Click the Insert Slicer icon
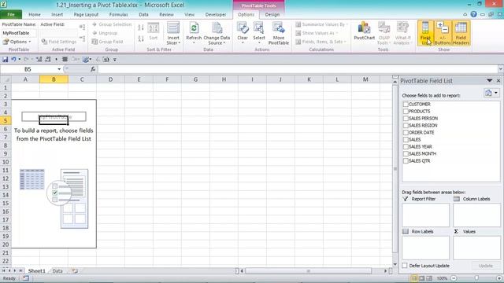 pos(173,28)
